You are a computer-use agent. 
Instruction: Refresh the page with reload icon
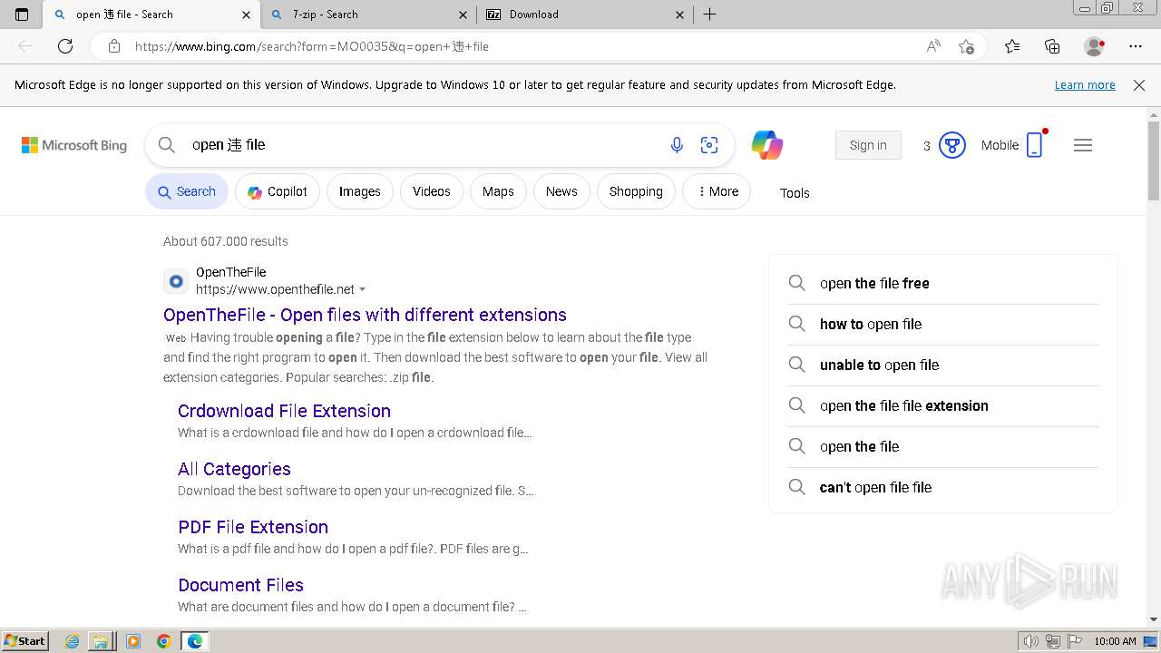coord(65,46)
